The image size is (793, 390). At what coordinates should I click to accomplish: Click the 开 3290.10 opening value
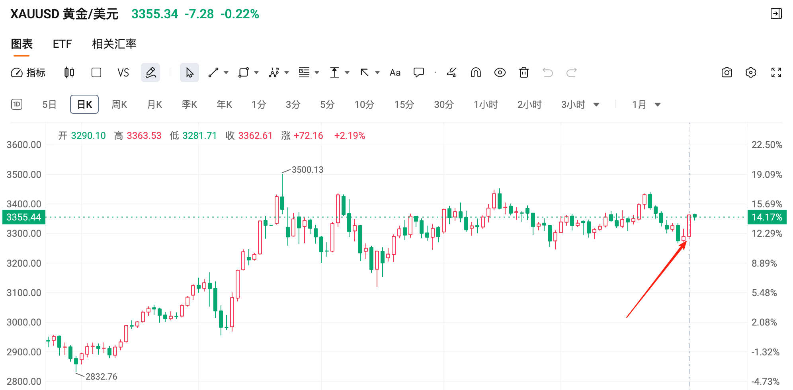82,136
